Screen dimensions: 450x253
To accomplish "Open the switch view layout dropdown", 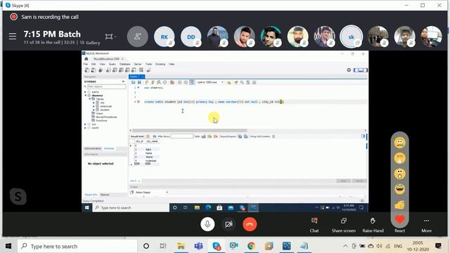I will [110, 37].
